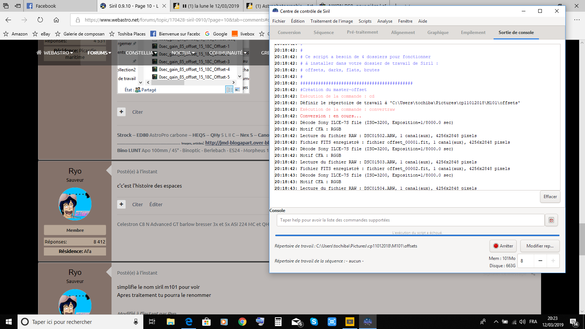Click the Éditer link on Ryo's post
The image size is (585, 329).
click(156, 204)
